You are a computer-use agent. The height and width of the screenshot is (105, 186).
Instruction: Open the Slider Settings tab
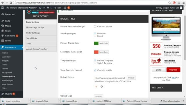click(41, 33)
